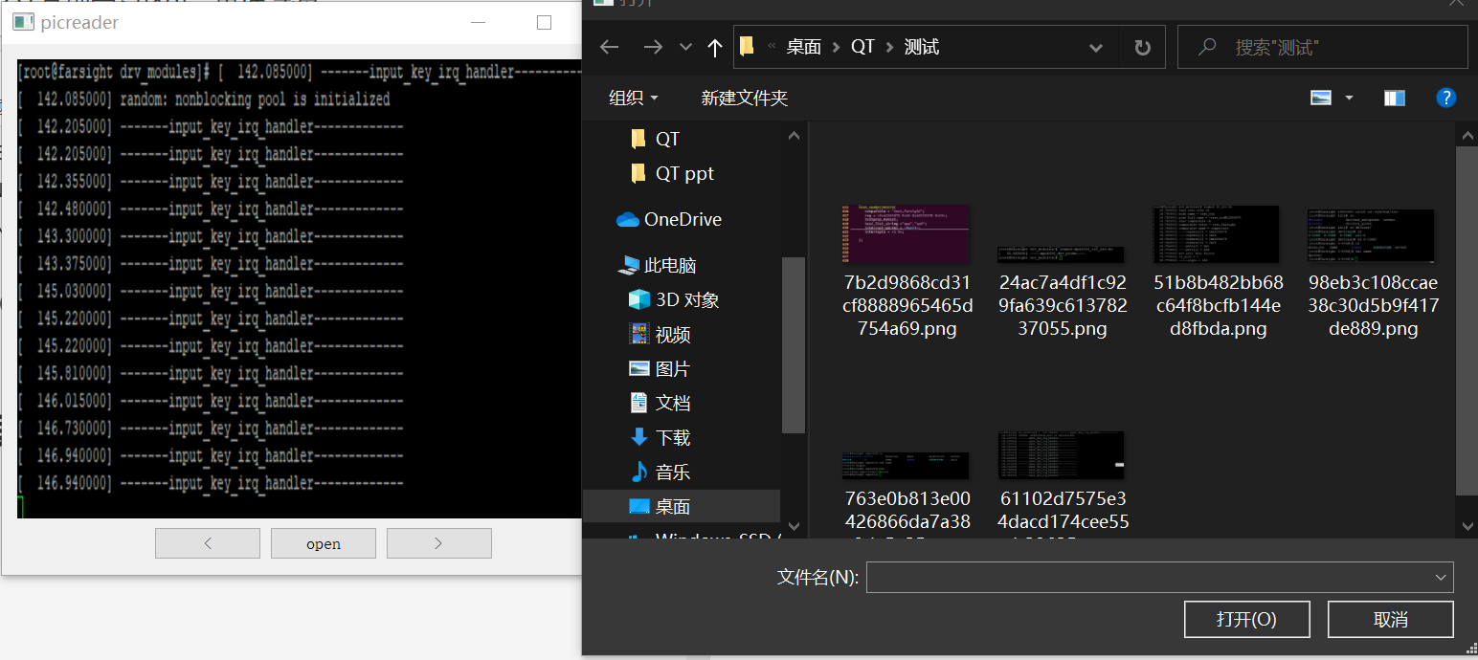Click open button in picreader
Viewport: 1478px width, 660px height.
tap(324, 543)
